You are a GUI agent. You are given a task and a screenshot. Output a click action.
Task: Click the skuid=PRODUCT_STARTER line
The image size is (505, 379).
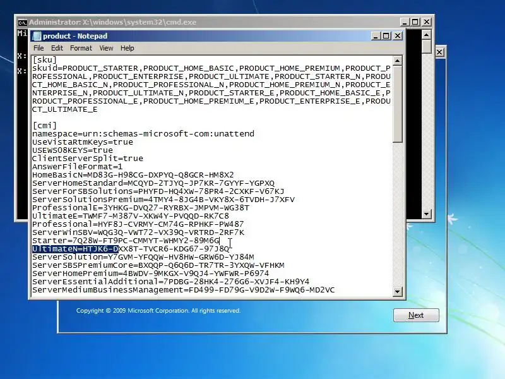[211, 68]
